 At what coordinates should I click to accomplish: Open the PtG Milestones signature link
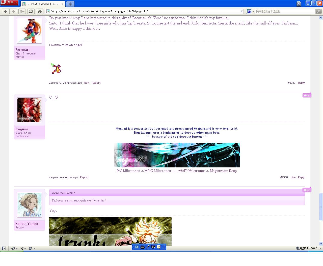coord(128,171)
